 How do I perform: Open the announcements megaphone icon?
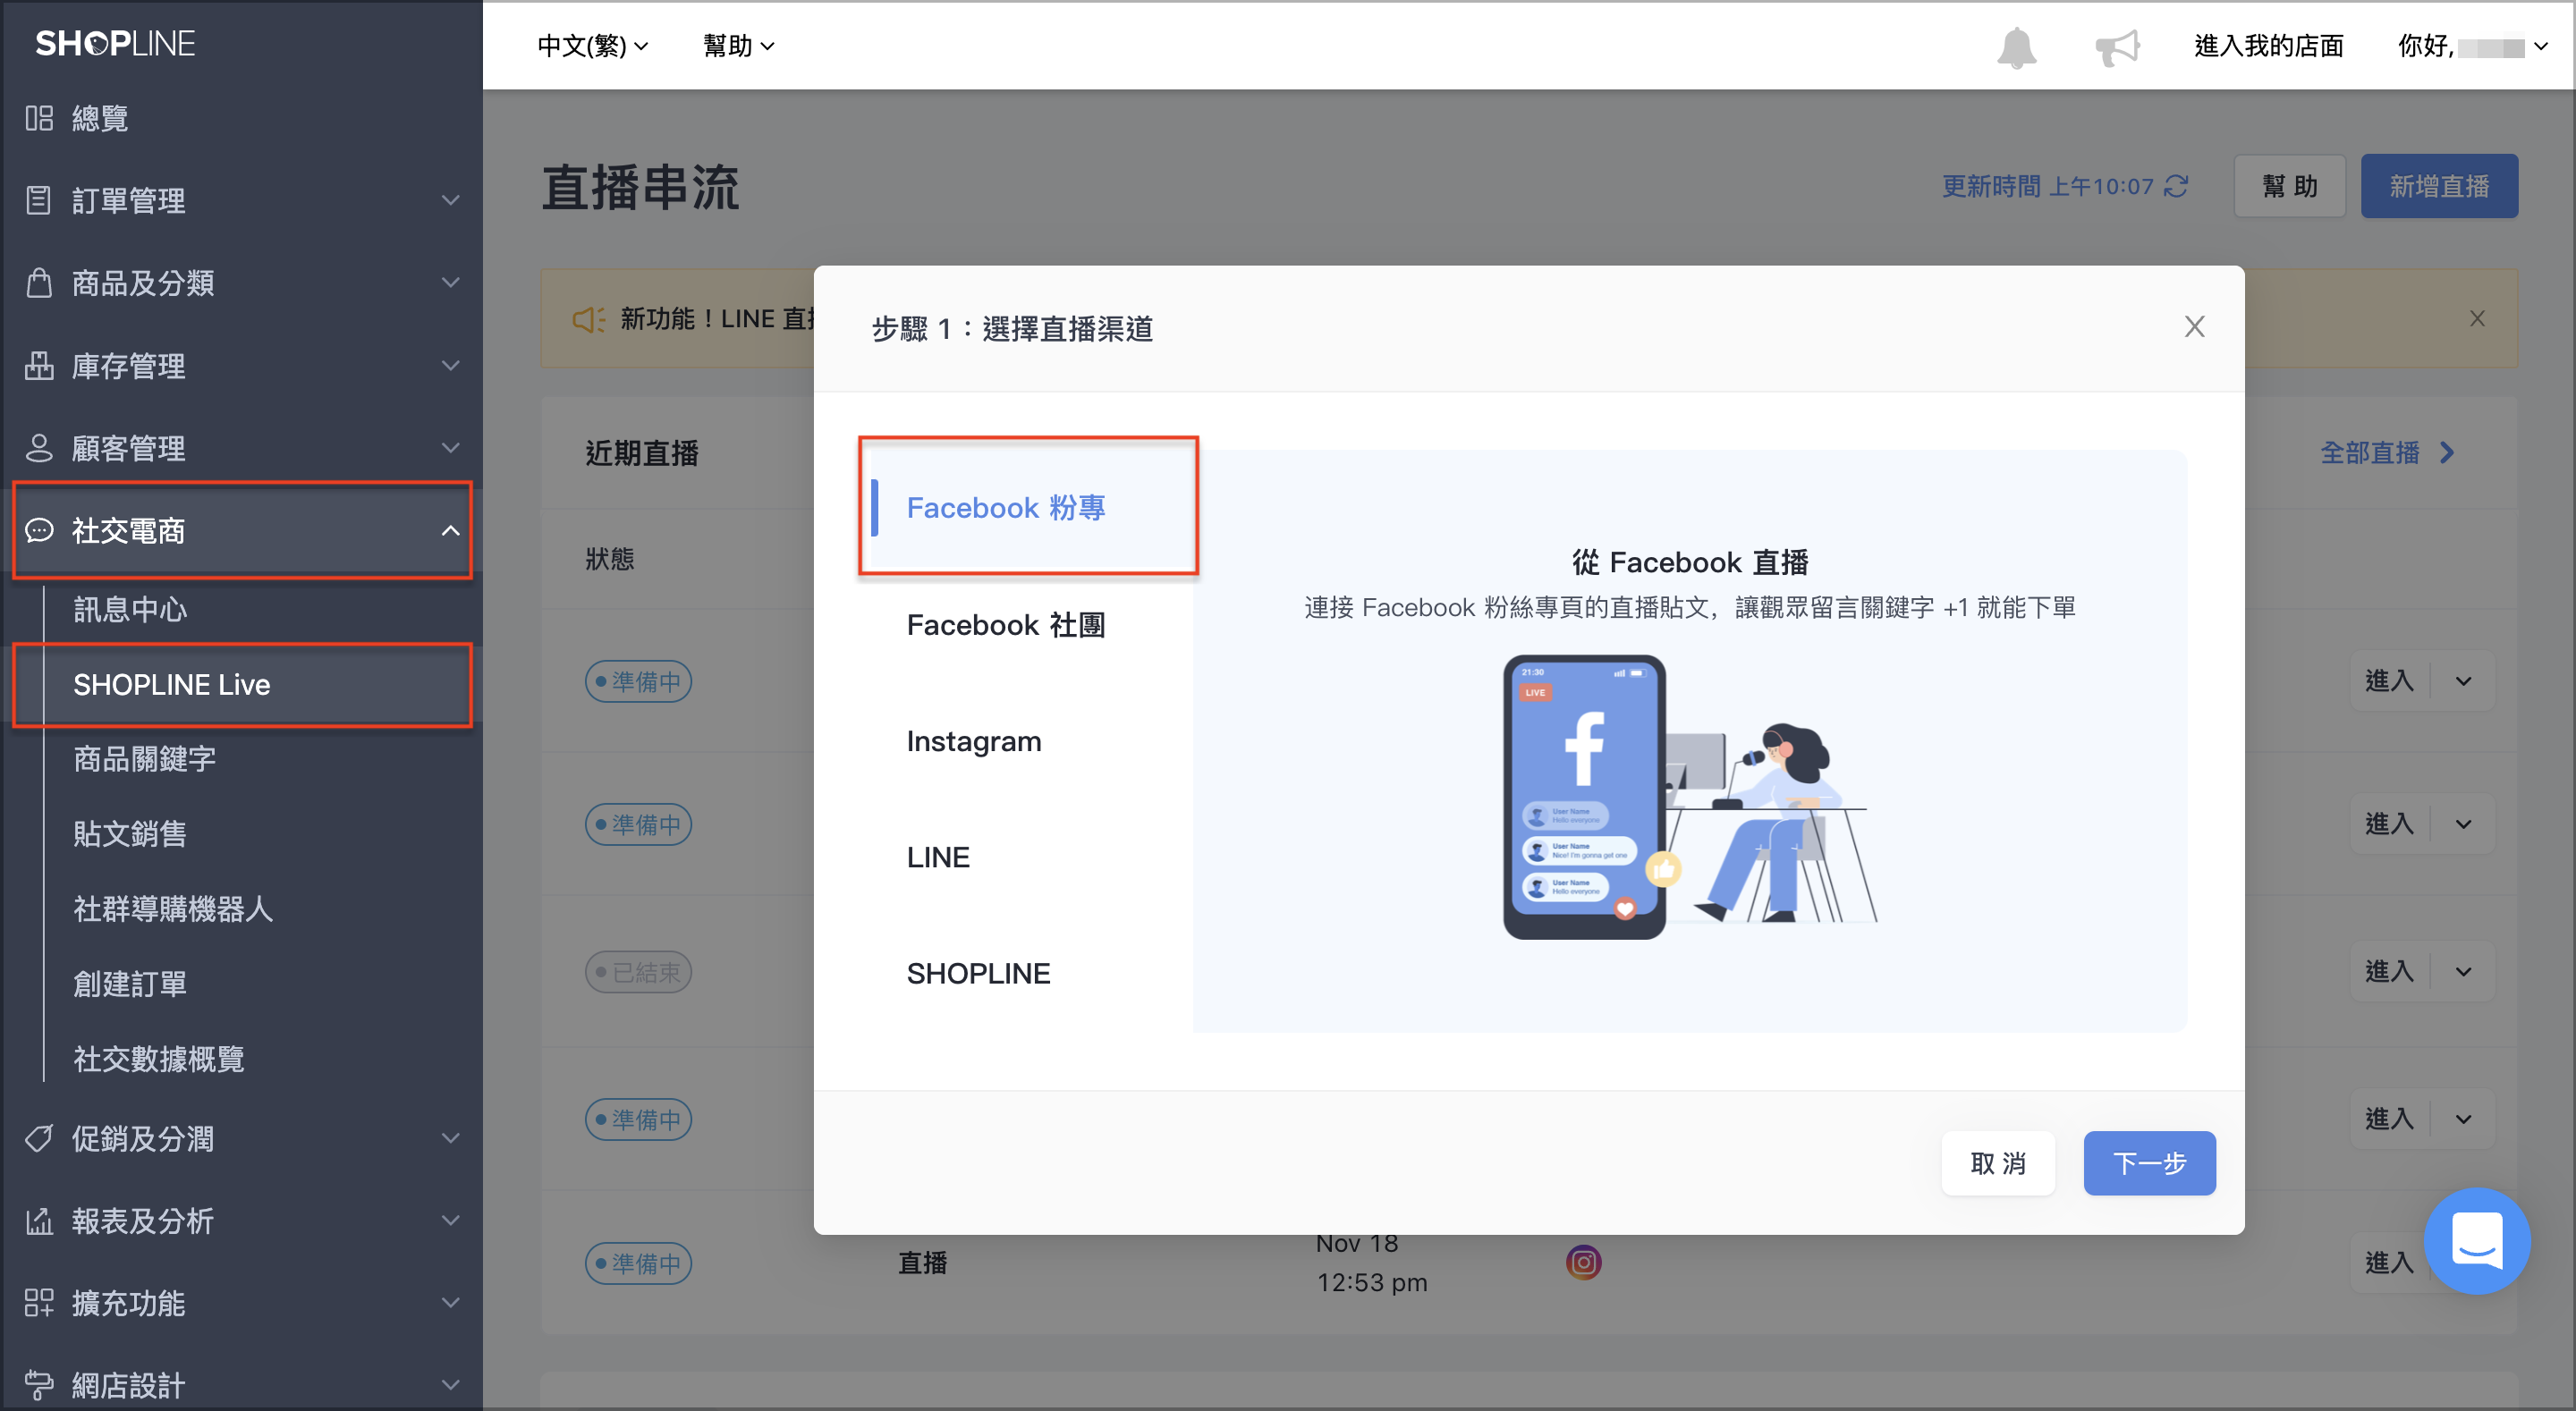(x=2116, y=47)
